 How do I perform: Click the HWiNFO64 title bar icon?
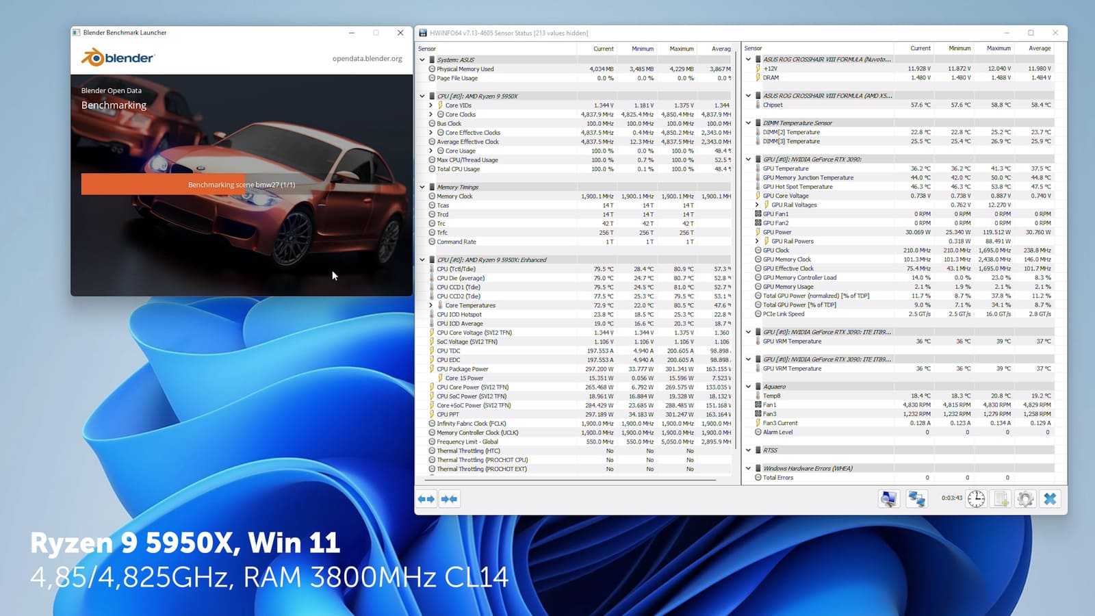point(423,33)
